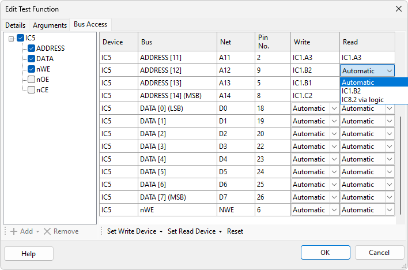This screenshot has height=270, width=408.
Task: Collapse the IC5 tree node
Action: tap(12, 39)
